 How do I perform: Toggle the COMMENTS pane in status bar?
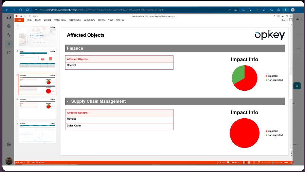pos(233,162)
